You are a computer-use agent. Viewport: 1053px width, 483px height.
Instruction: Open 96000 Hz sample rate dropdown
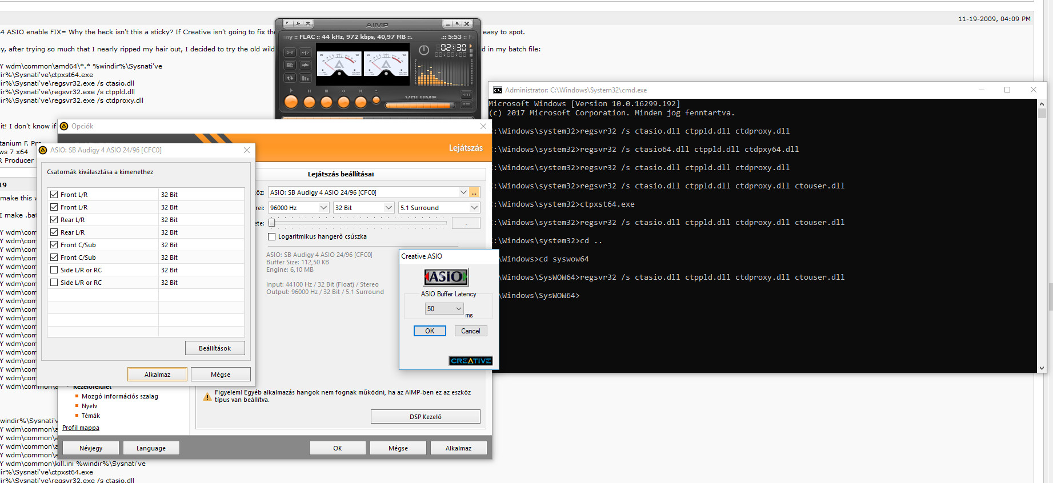[298, 208]
